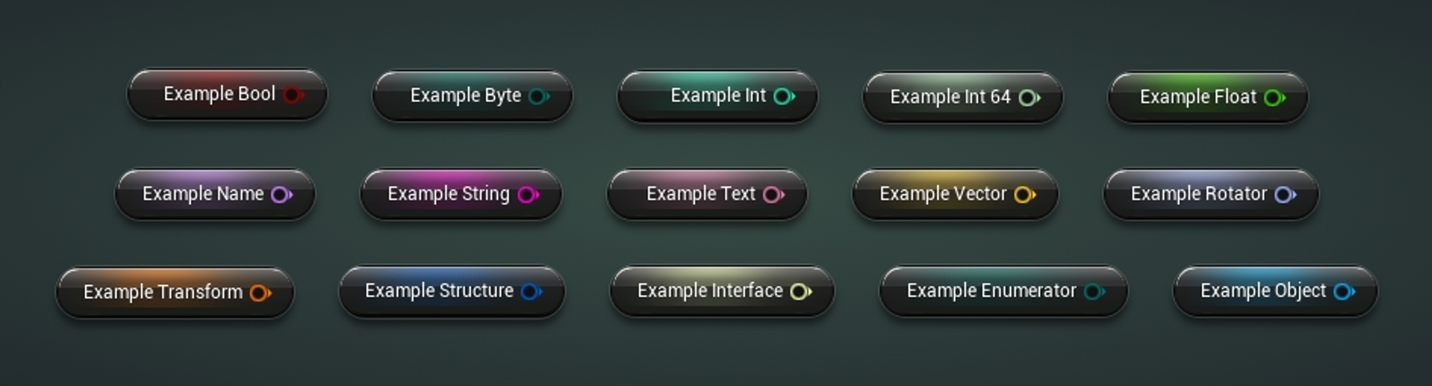Click the yellow output pin on Example Vector
This screenshot has width=1432, height=386.
coord(1025,195)
